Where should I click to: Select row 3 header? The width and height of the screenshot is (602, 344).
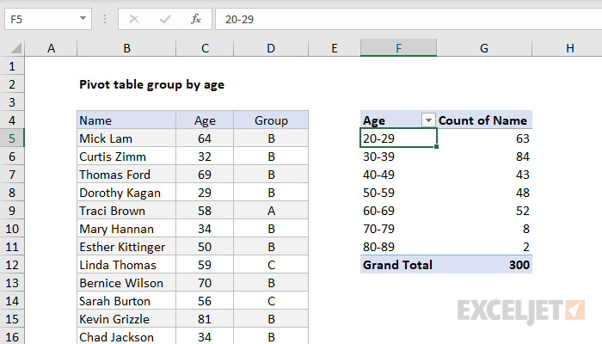point(12,102)
